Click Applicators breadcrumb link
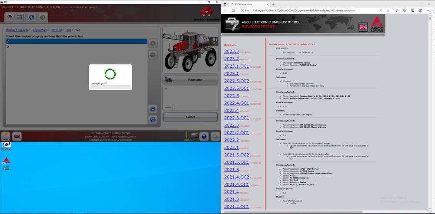 40,30
